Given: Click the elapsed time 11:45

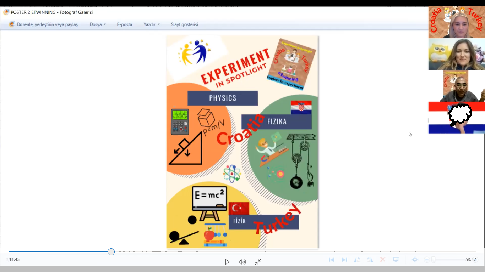Looking at the screenshot, I should click(x=14, y=260).
